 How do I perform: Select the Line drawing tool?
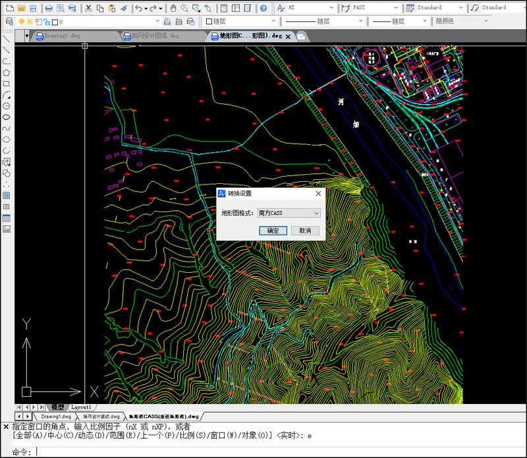click(x=6, y=39)
